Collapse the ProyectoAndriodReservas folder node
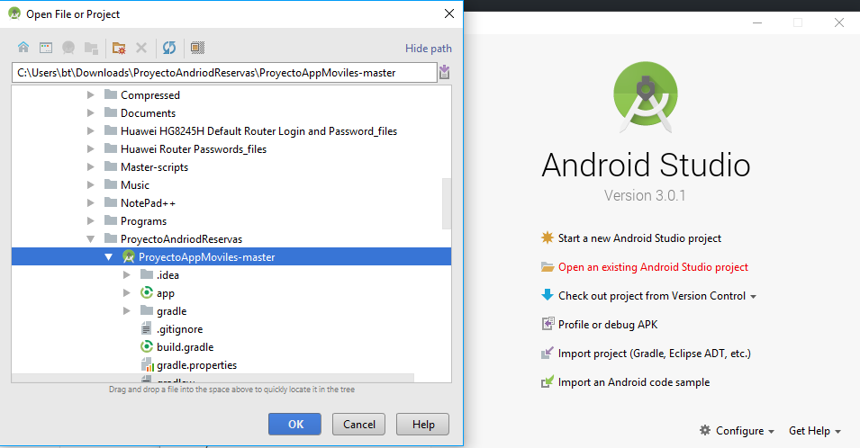Screen dimensions: 860x448 90,238
